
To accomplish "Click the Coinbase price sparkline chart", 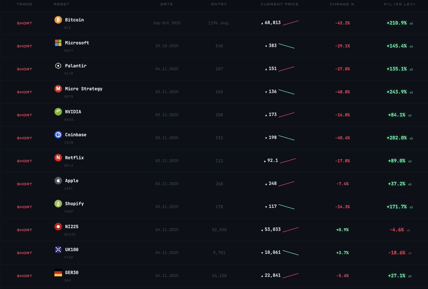I will [x=286, y=138].
